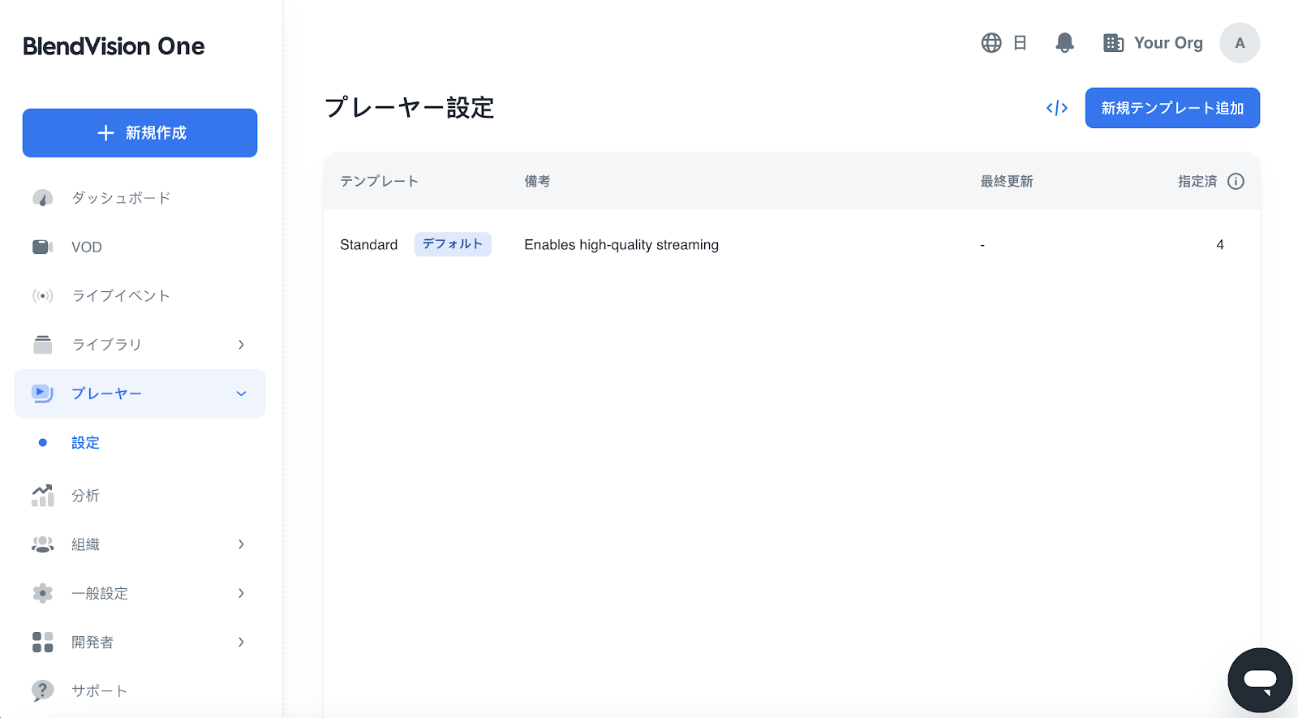Open the Standard template row
Image resolution: width=1298 pixels, height=718 pixels.
pos(369,245)
